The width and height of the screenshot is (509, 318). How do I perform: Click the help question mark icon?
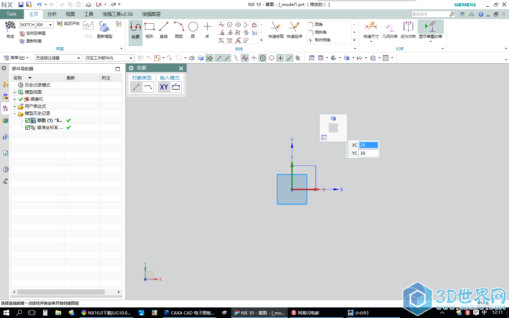[481, 14]
